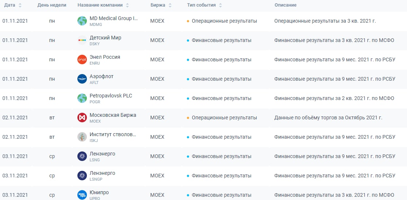Viewport: 407px width, 200px height.
Task: Click the Детский Мир colored dots logo
Action: (82, 40)
